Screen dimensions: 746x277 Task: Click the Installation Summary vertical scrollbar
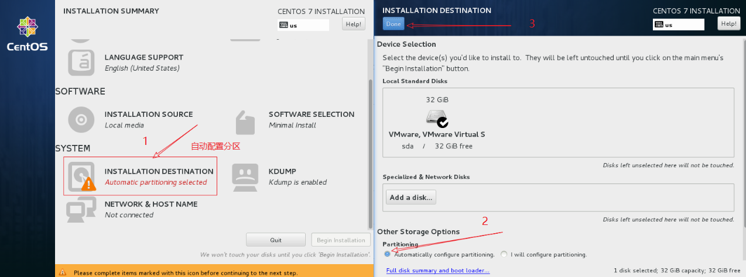click(x=370, y=152)
